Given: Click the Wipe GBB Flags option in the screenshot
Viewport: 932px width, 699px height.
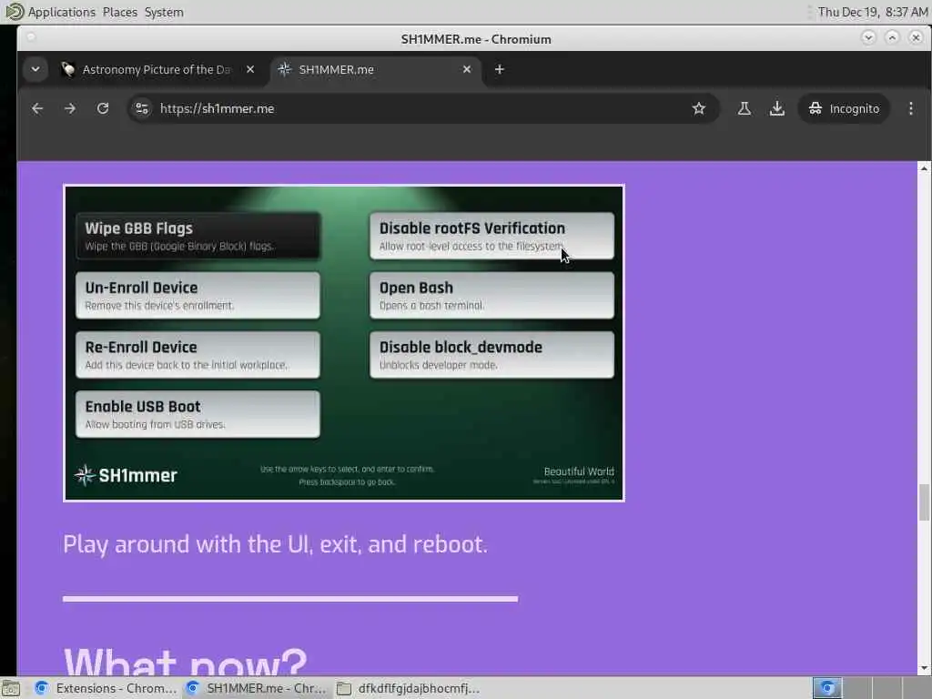Looking at the screenshot, I should click(x=198, y=236).
